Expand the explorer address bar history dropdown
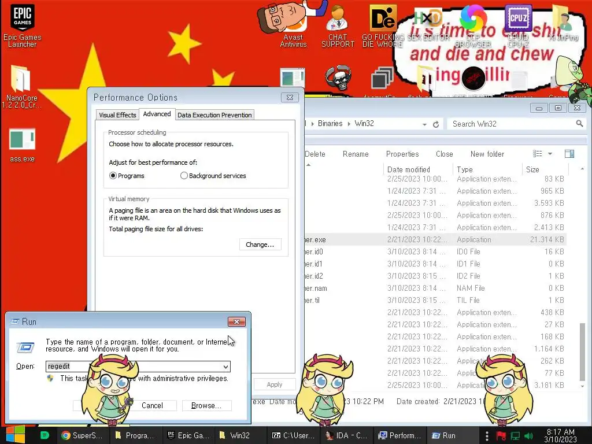This screenshot has height=444, width=592. pos(424,124)
